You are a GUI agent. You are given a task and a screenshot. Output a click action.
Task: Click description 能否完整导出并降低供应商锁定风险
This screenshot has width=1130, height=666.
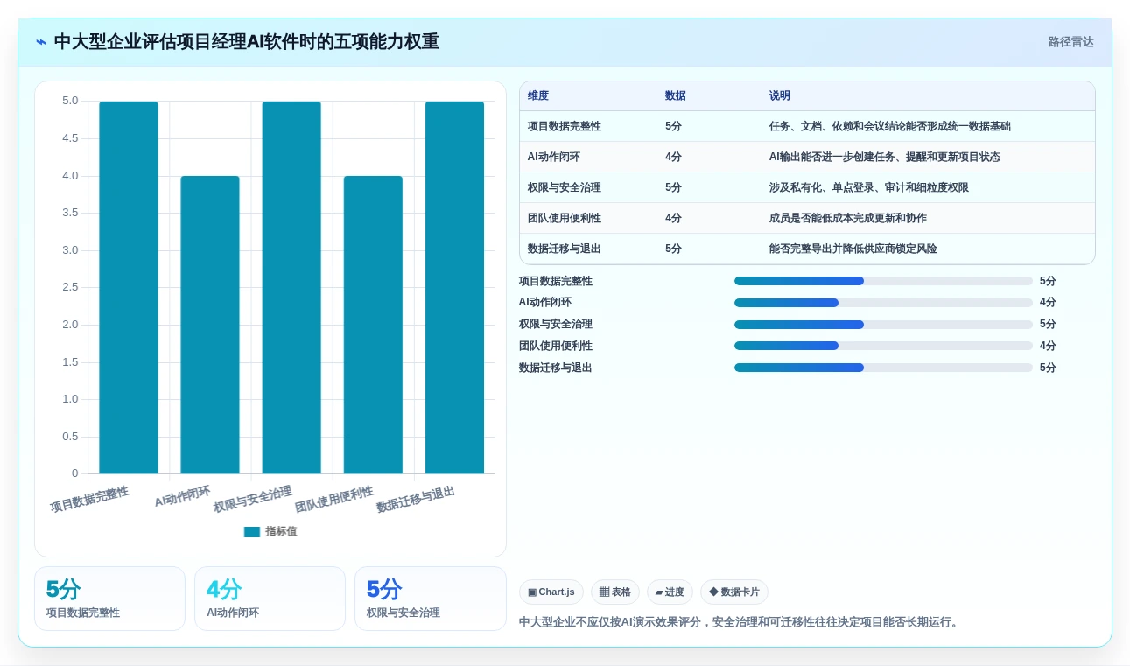(x=853, y=249)
